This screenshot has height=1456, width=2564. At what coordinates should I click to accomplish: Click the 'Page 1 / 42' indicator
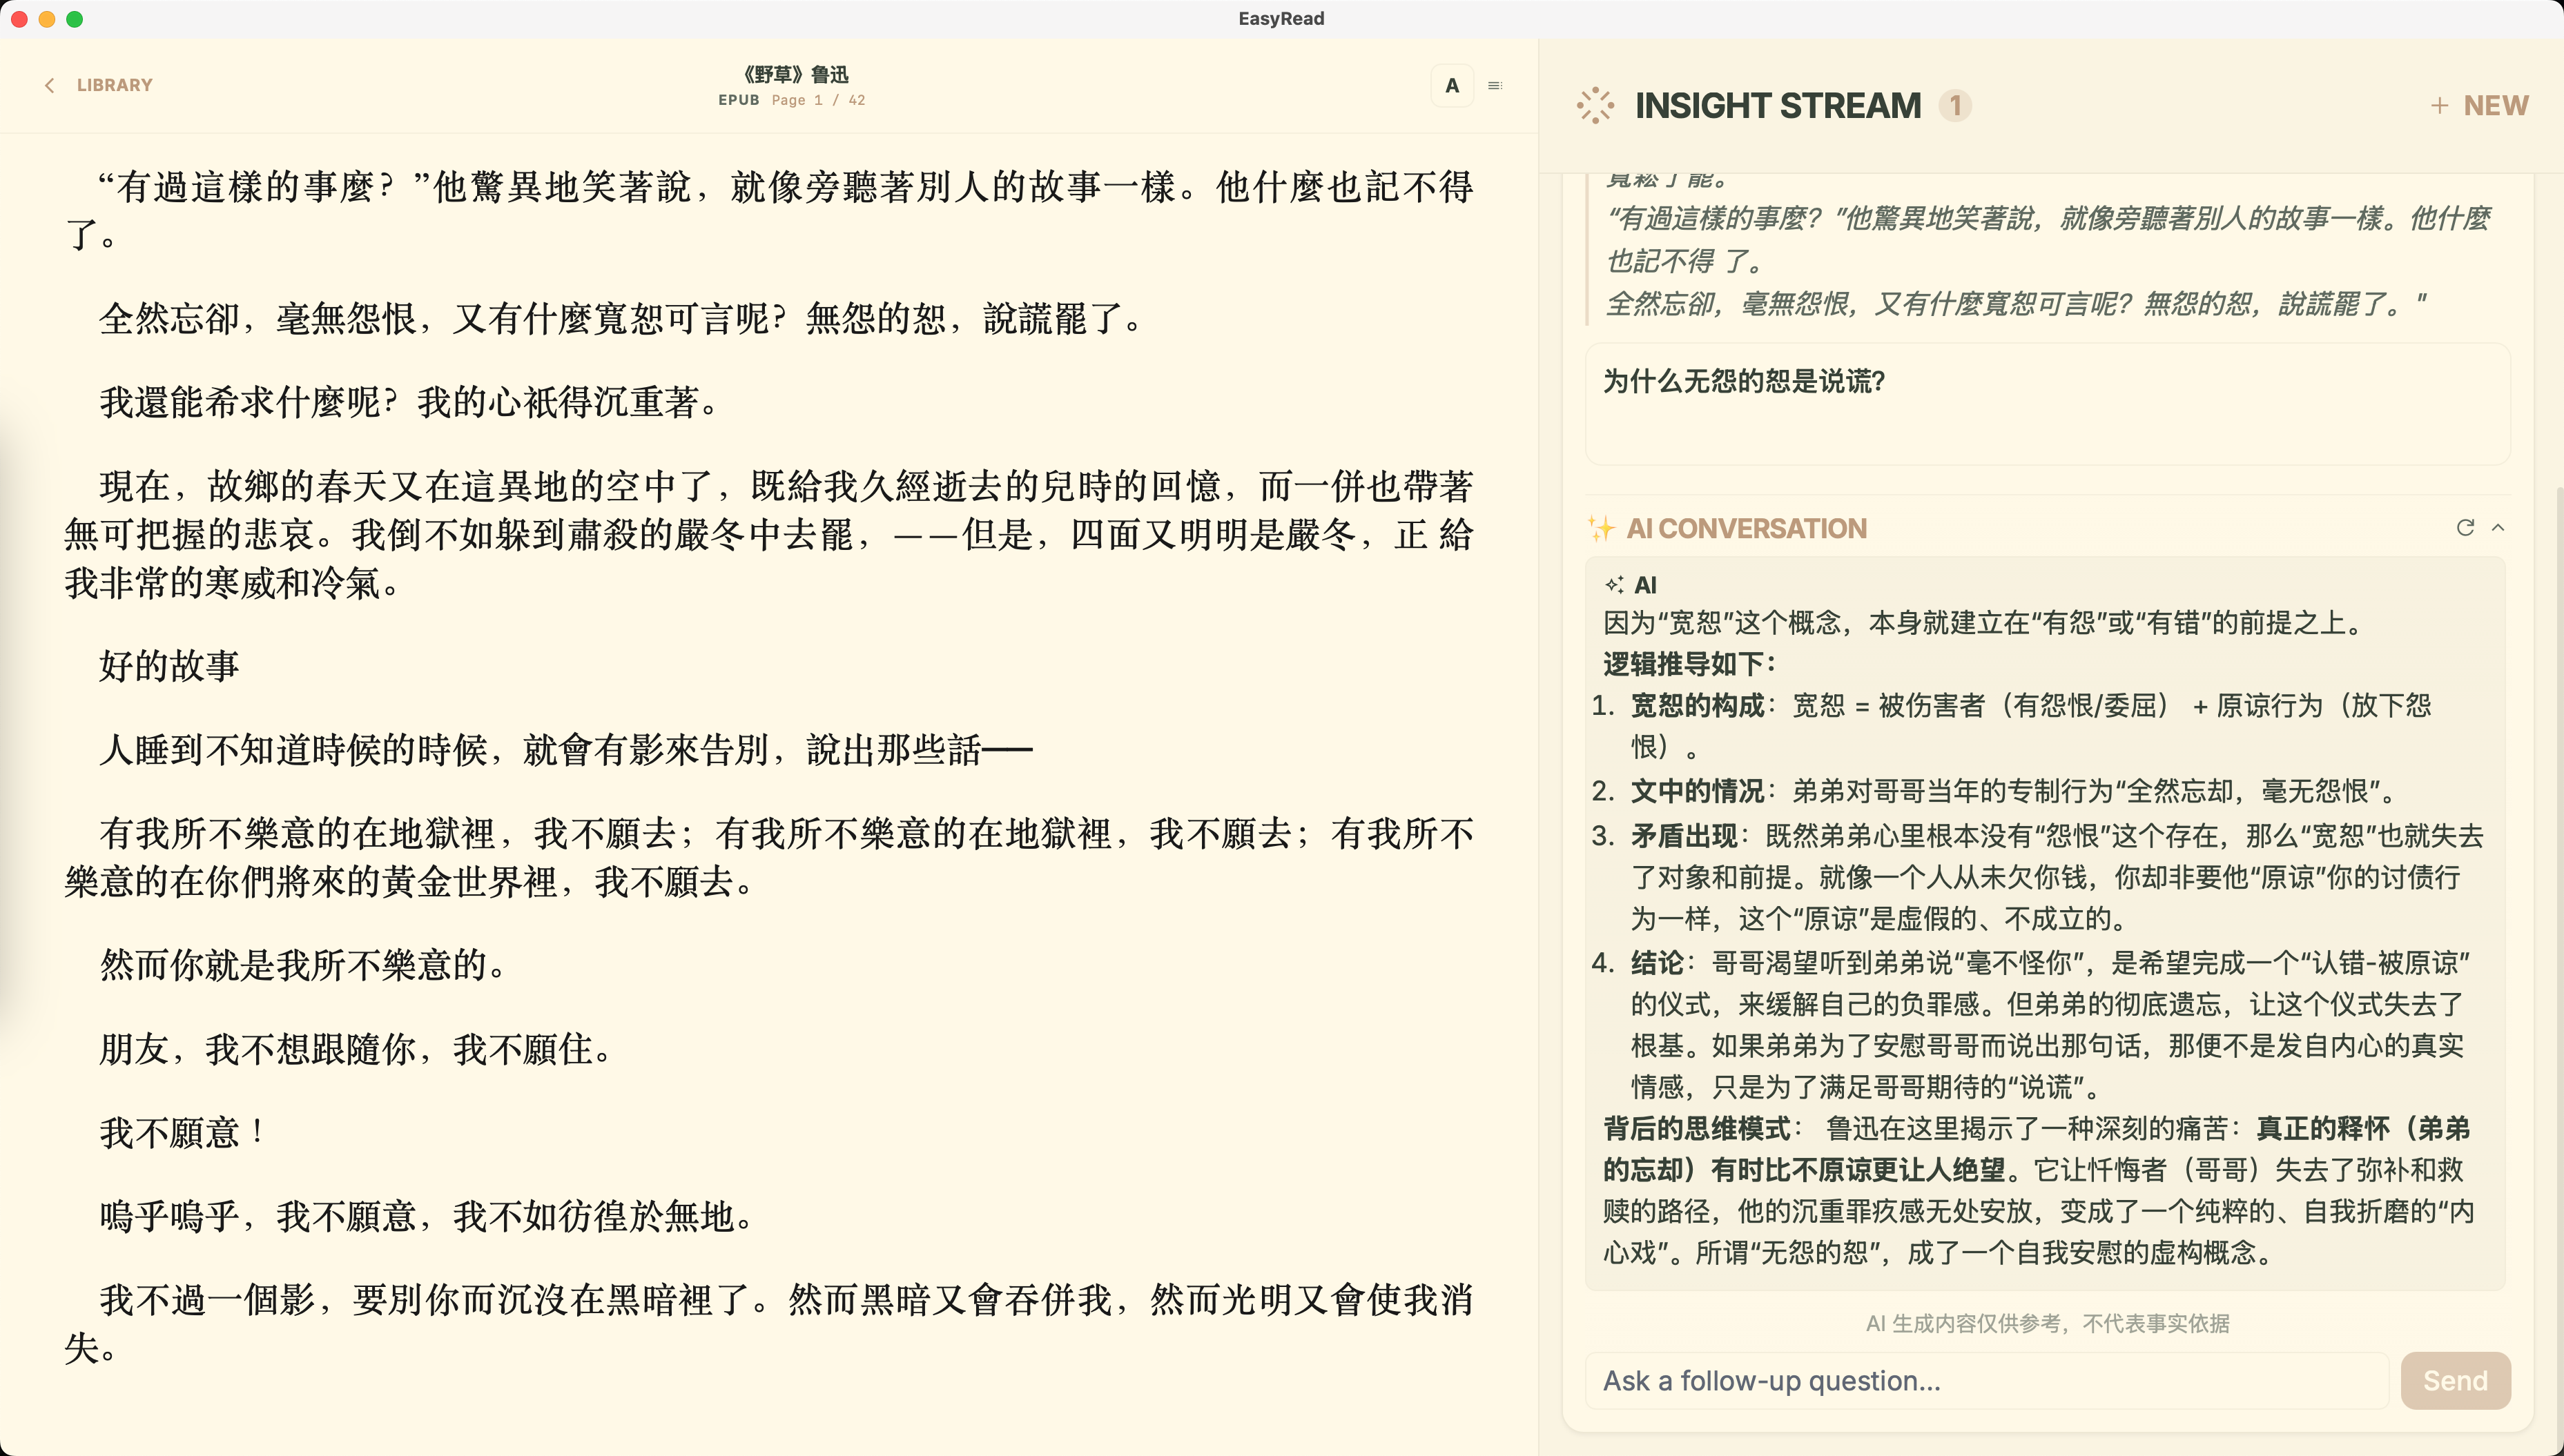[817, 100]
